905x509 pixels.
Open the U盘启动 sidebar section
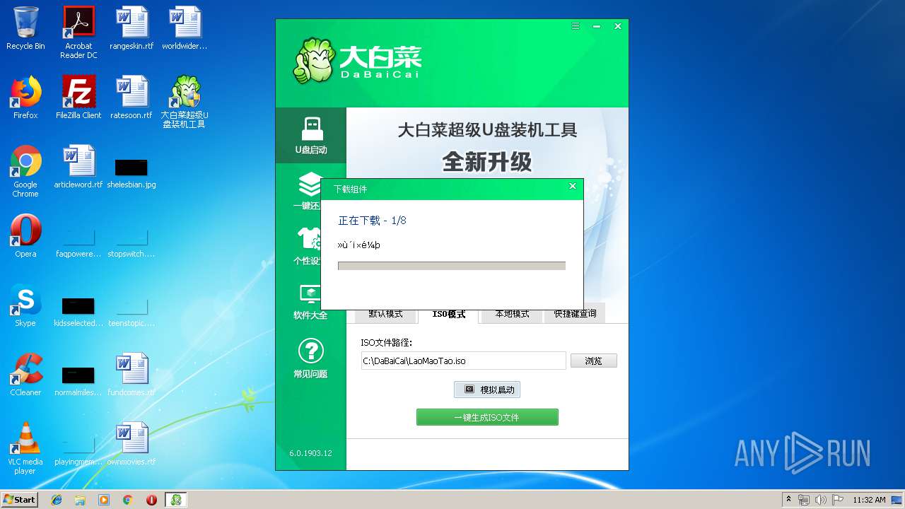310,135
